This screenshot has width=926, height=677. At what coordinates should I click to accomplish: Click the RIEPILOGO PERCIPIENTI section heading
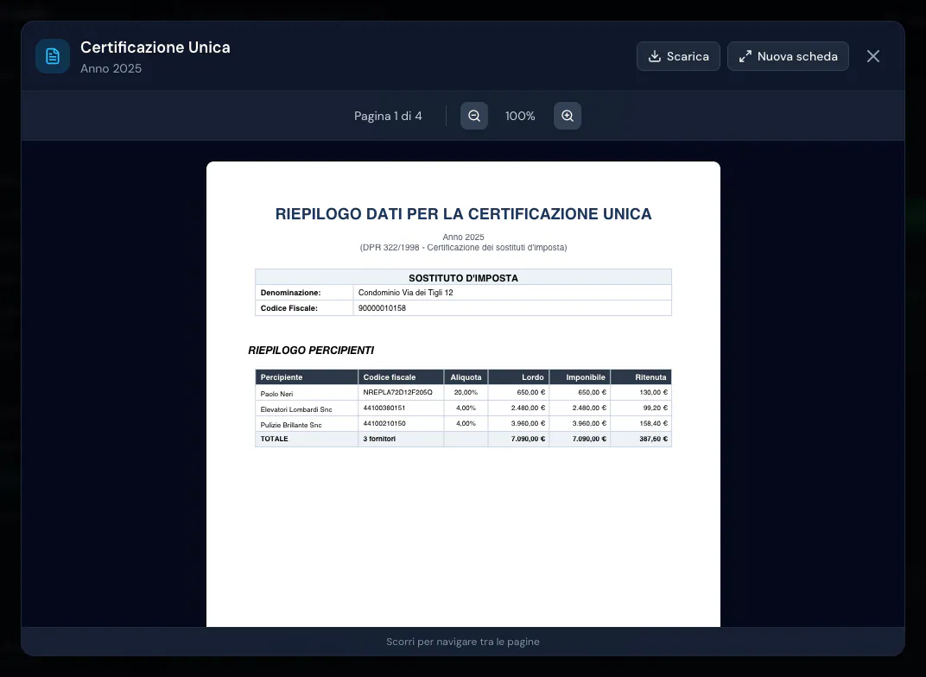(311, 350)
